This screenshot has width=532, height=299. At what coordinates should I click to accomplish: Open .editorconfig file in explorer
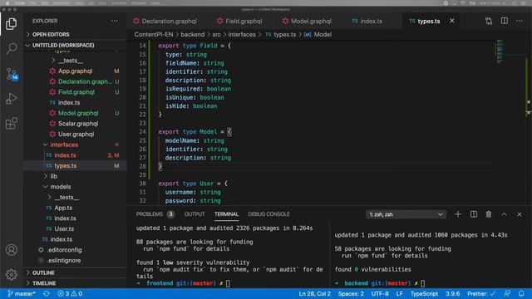point(65,250)
